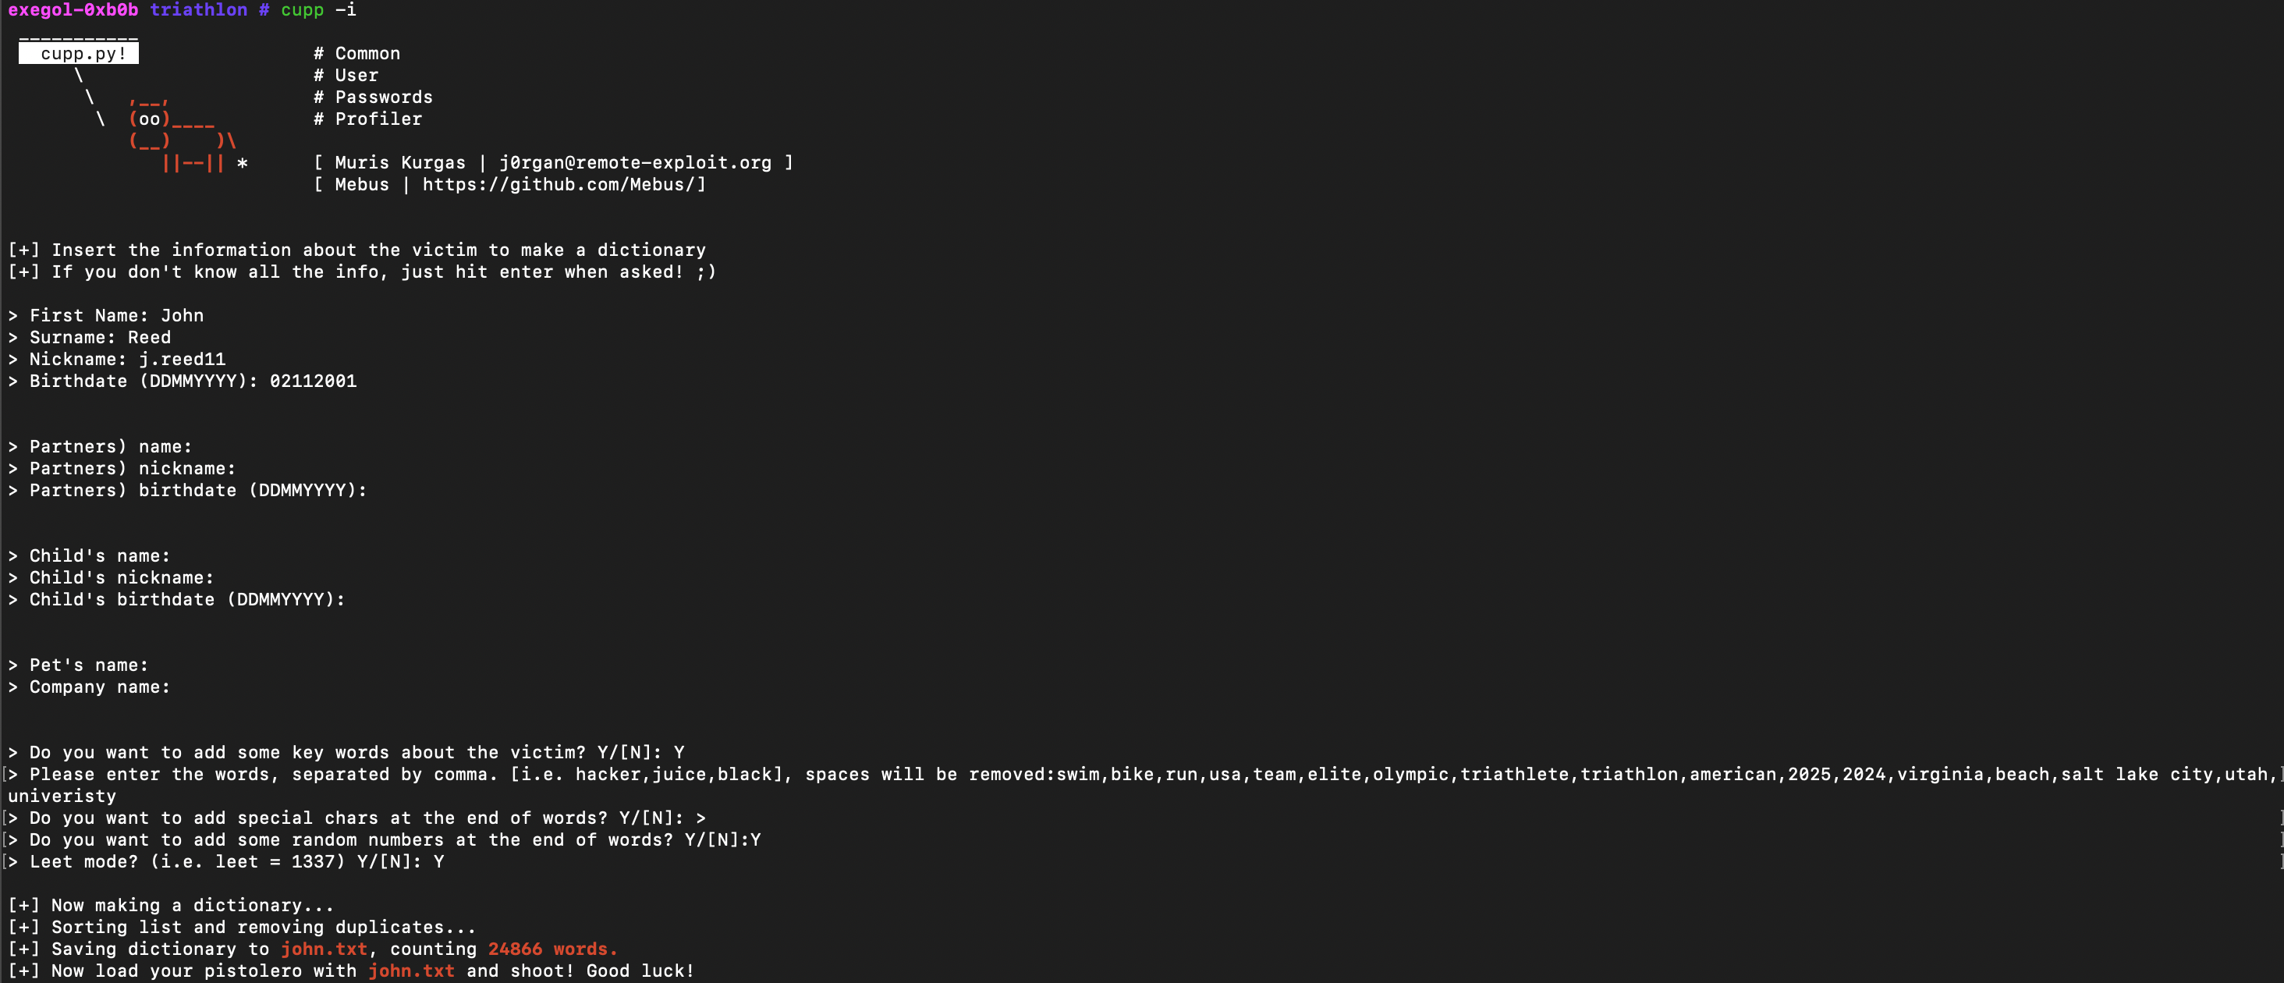2284x983 pixels.
Task: Click the exegol-0xb0b prompt hostname
Action: point(73,9)
